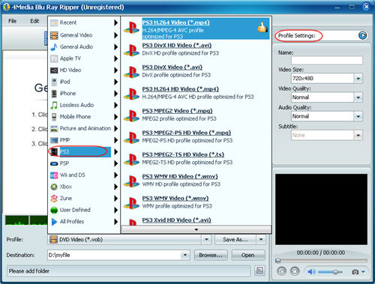Select the highlighted PS3 category
This screenshot has height=284, width=375.
pyautogui.click(x=84, y=151)
